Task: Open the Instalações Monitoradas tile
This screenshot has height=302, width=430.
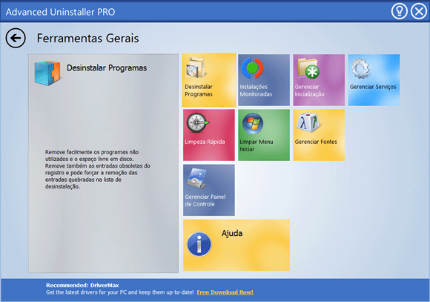Action: coord(264,80)
